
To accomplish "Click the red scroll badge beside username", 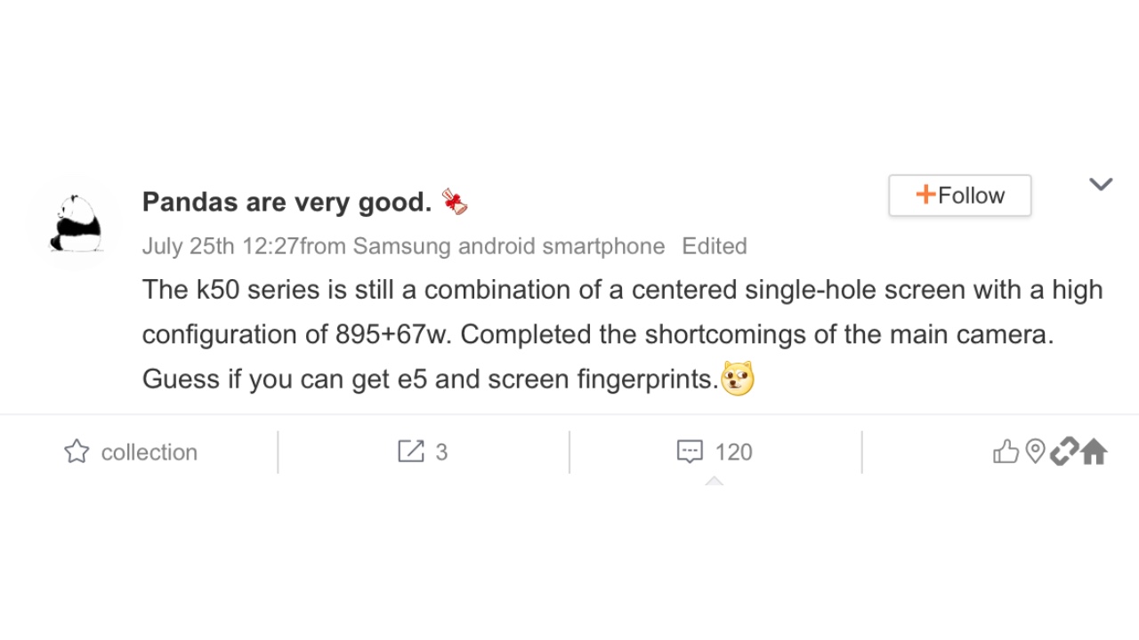I will [455, 202].
